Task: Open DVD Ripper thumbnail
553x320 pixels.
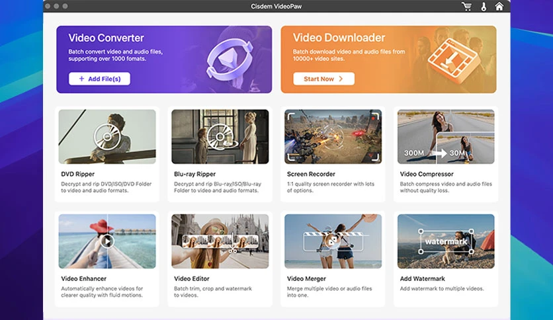Action: [107, 136]
